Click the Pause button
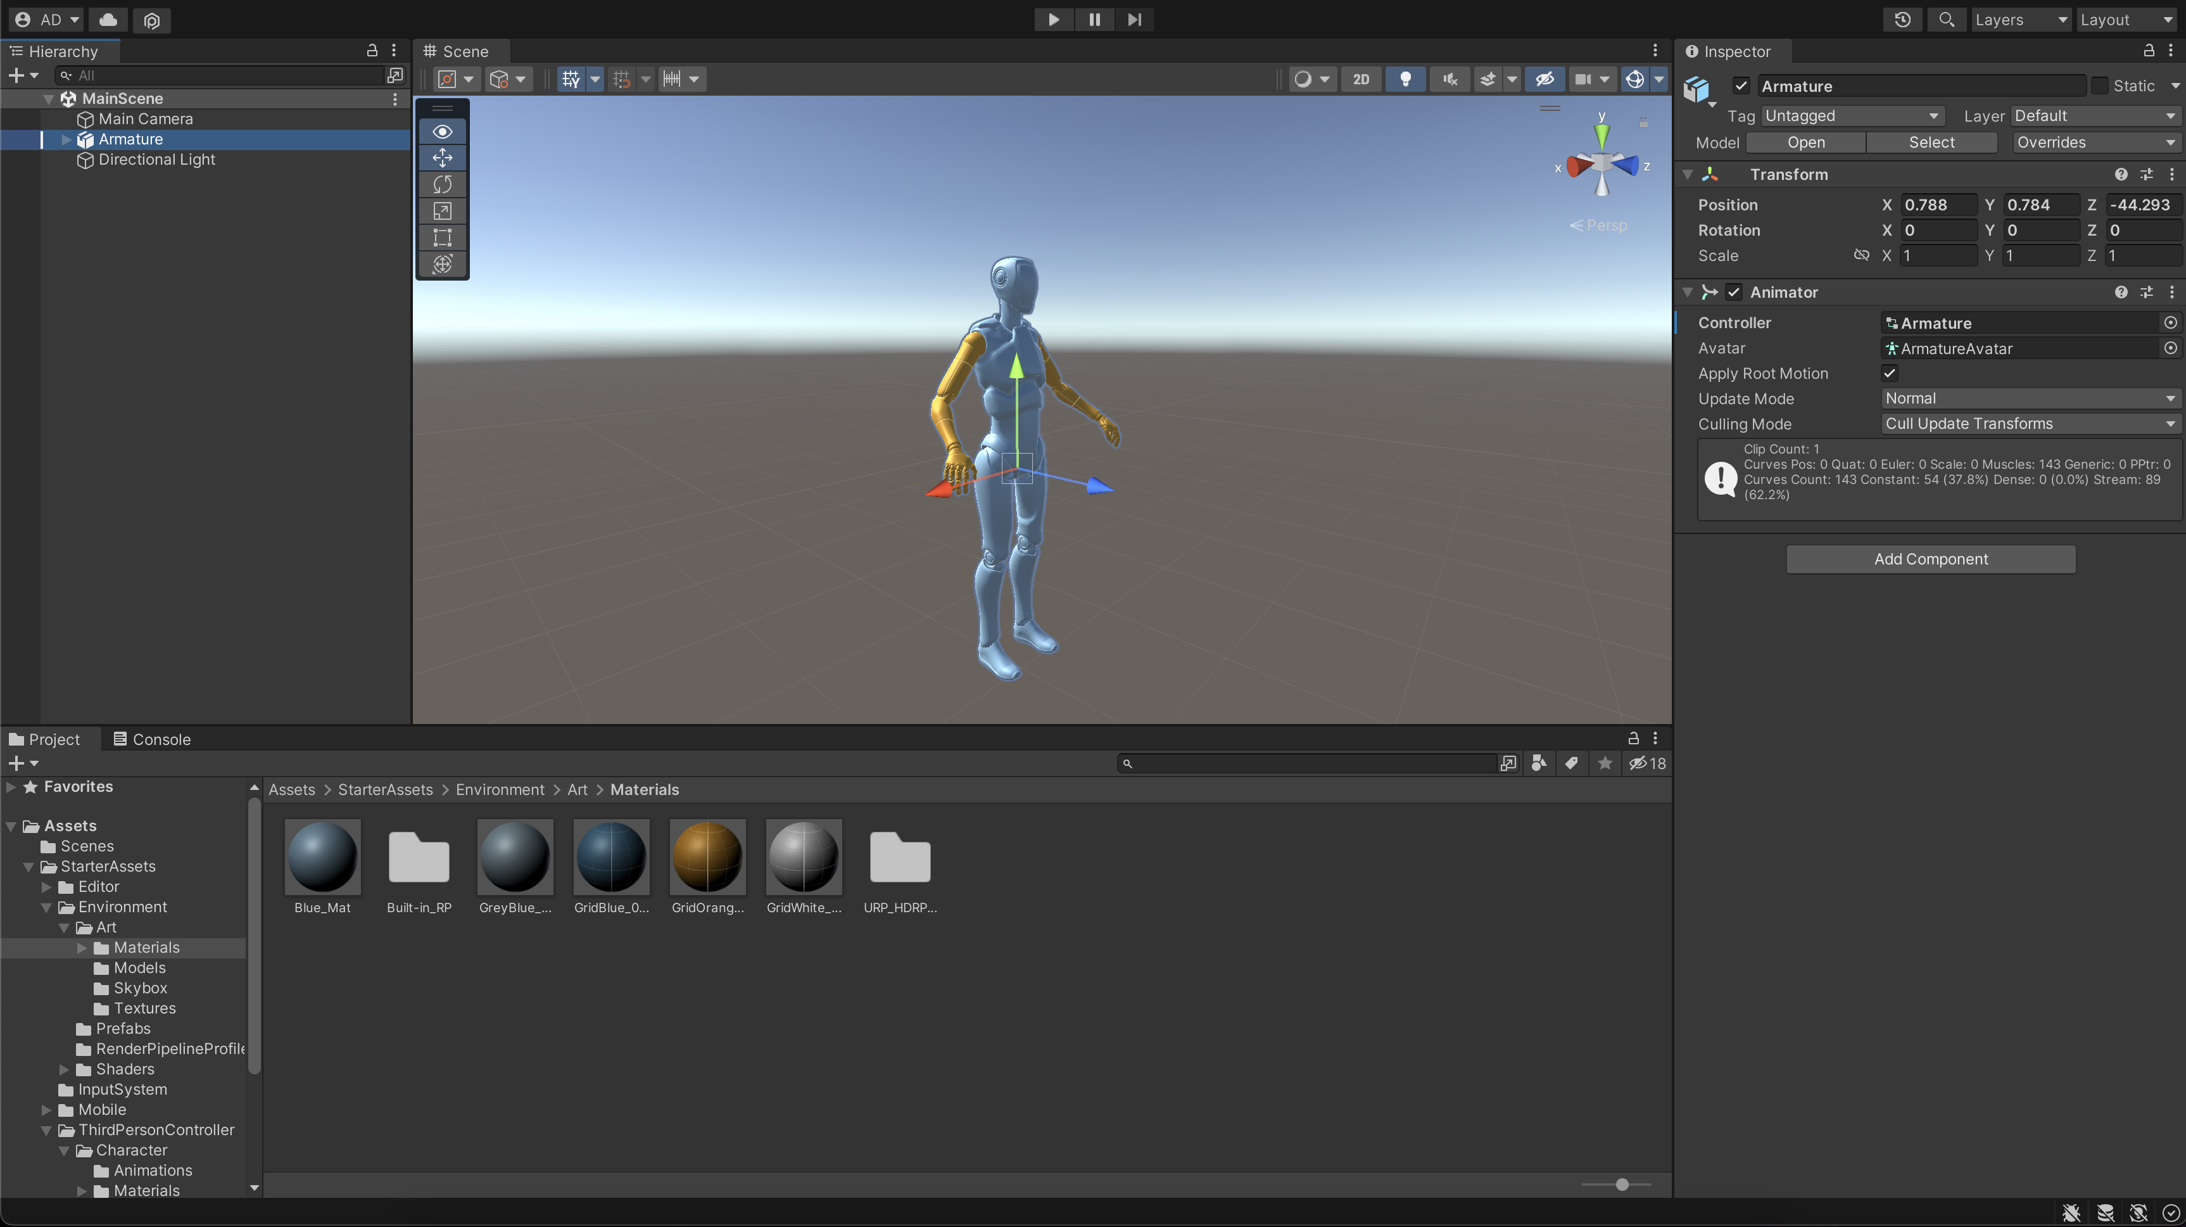 click(1094, 20)
